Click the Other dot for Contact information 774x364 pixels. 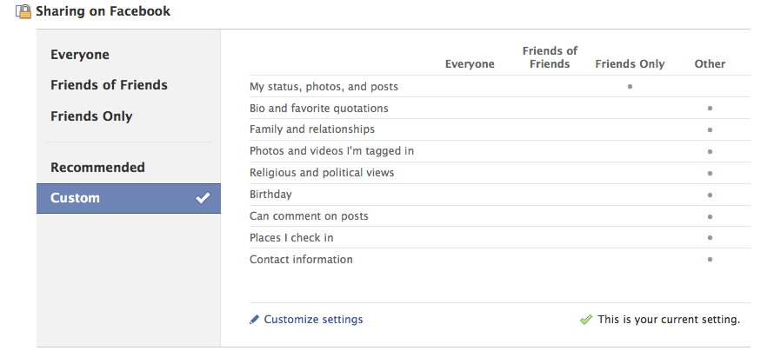click(x=710, y=260)
